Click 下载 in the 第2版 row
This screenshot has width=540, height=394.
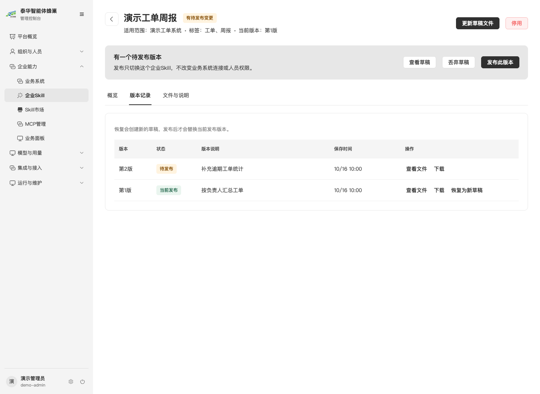(439, 169)
